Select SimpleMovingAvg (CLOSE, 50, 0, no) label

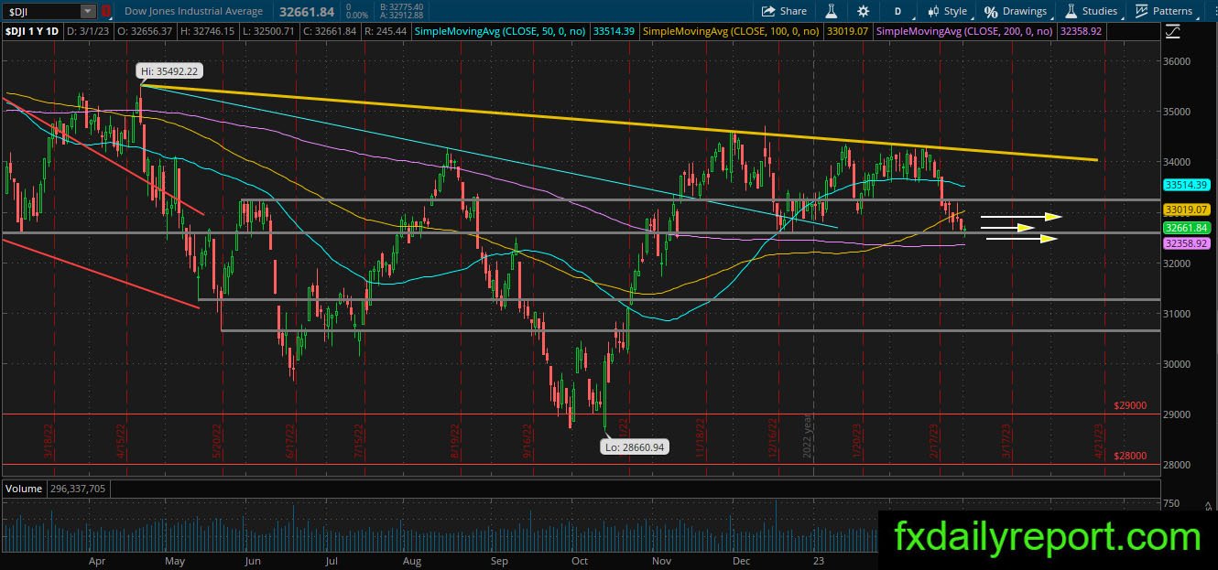coord(502,30)
